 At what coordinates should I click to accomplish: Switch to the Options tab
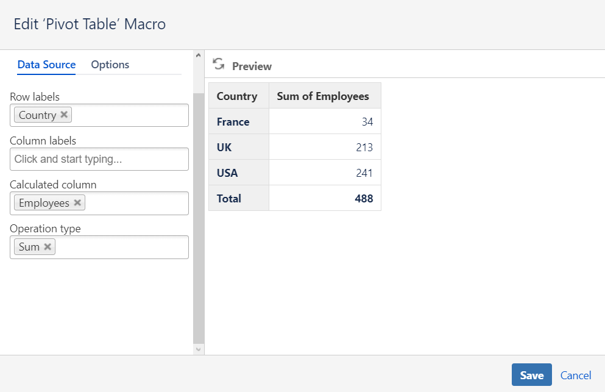pyautogui.click(x=110, y=65)
